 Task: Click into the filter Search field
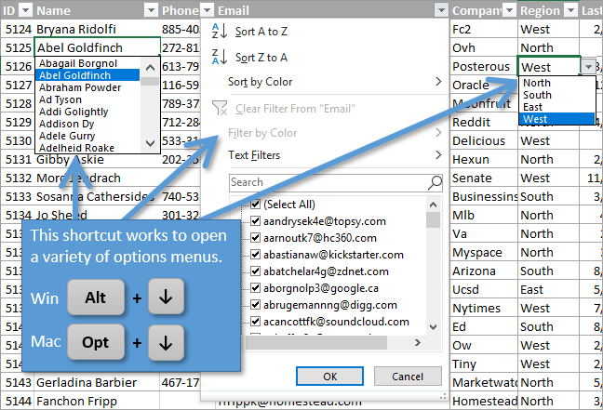click(x=326, y=182)
